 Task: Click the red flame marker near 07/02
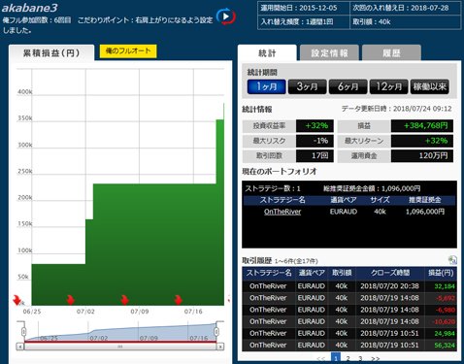[x=70, y=300]
